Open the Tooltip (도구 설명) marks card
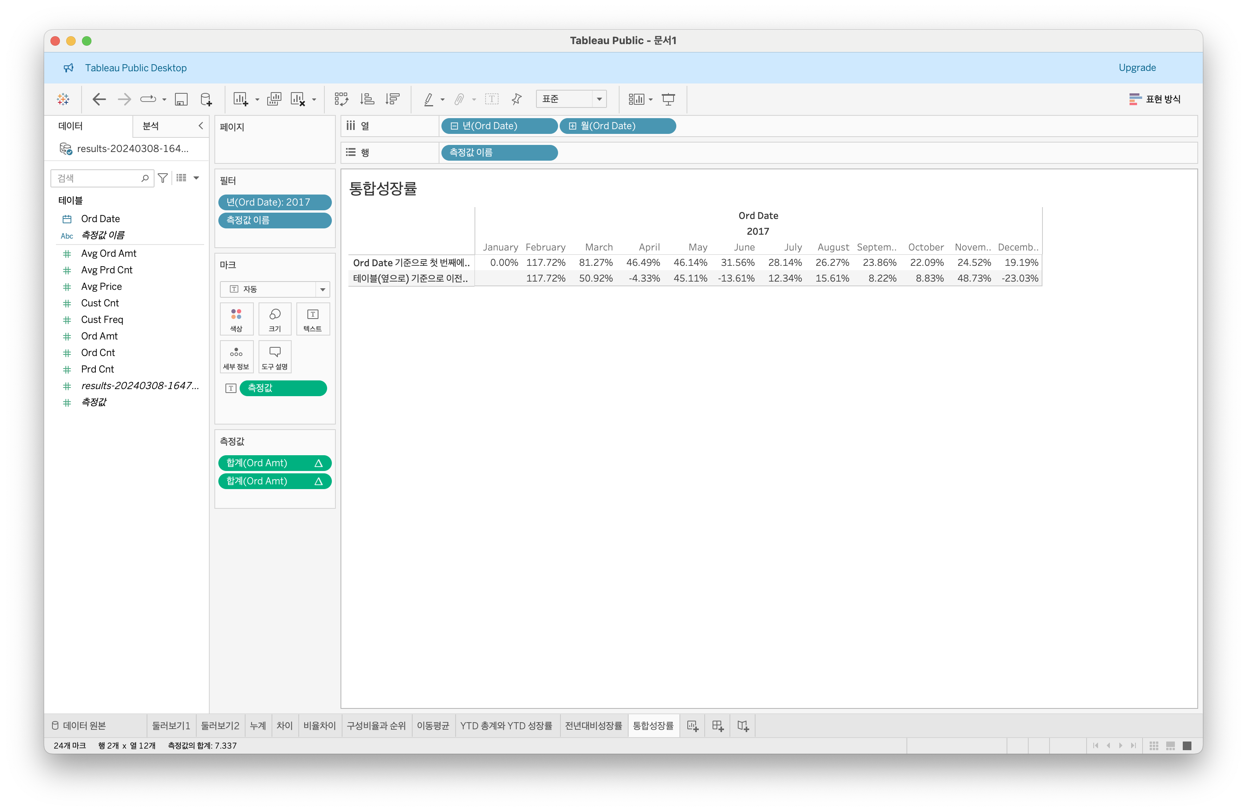Screen dimensions: 1247x812 (x=275, y=356)
